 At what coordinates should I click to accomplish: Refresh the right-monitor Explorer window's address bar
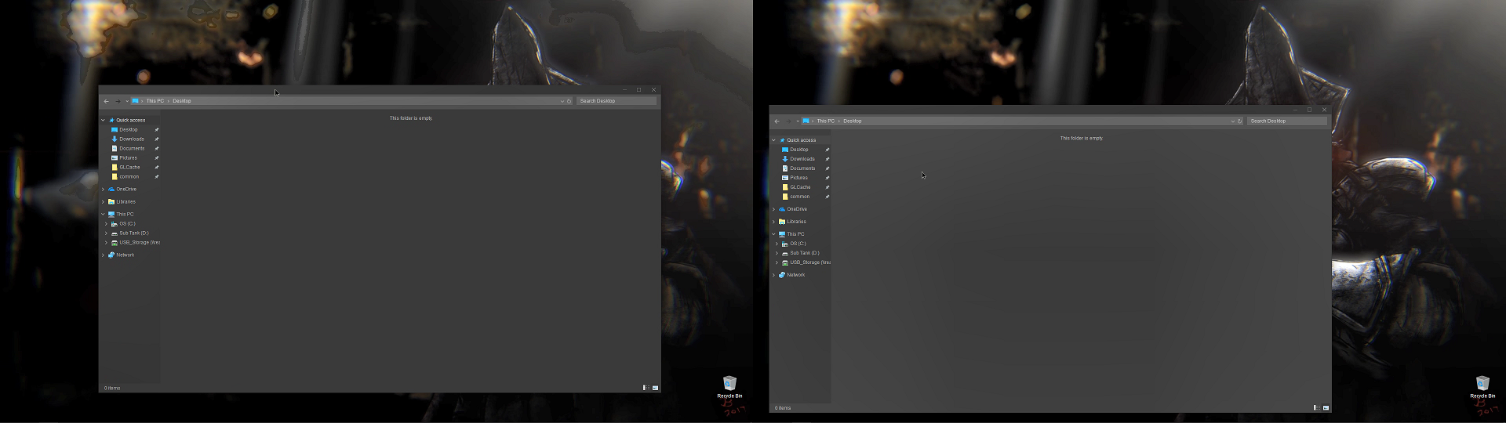coord(1240,121)
